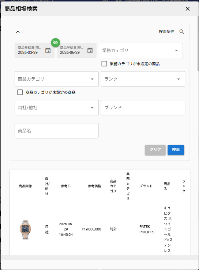The height and width of the screenshot is (270, 199).
Task: Click the ブランド input field
Action: (143, 108)
